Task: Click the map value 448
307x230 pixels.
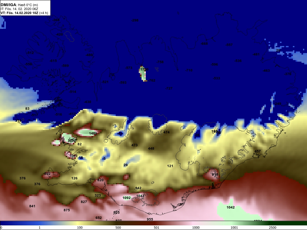Action: coord(151,148)
